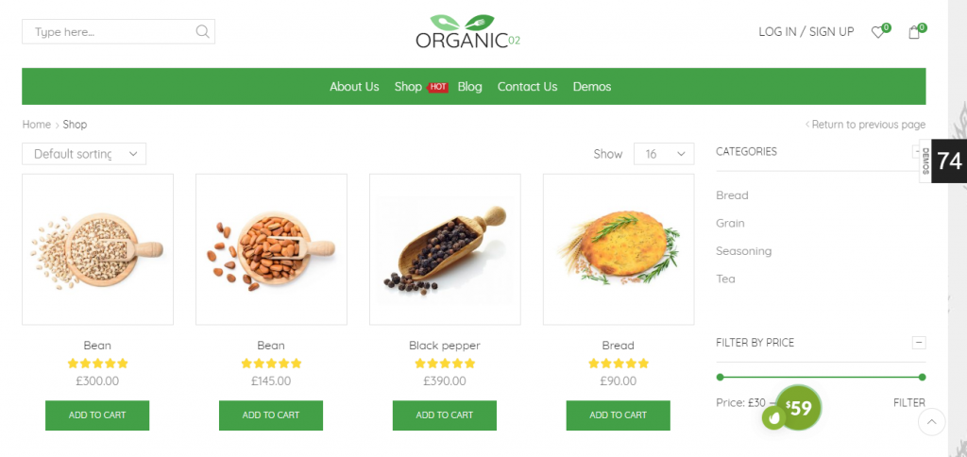Screen dimensions: 967x457
Task: Open the Demos side tab
Action: tap(925, 161)
